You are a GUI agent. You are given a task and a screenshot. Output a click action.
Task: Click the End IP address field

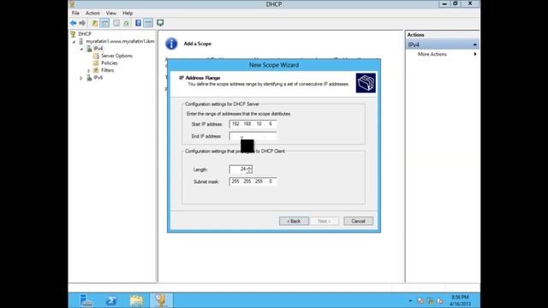253,136
